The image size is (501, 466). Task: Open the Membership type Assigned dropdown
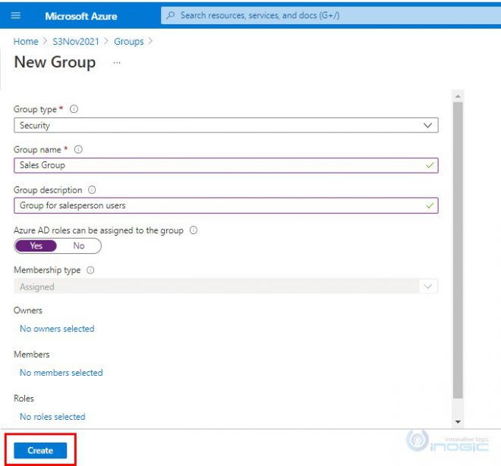[225, 287]
